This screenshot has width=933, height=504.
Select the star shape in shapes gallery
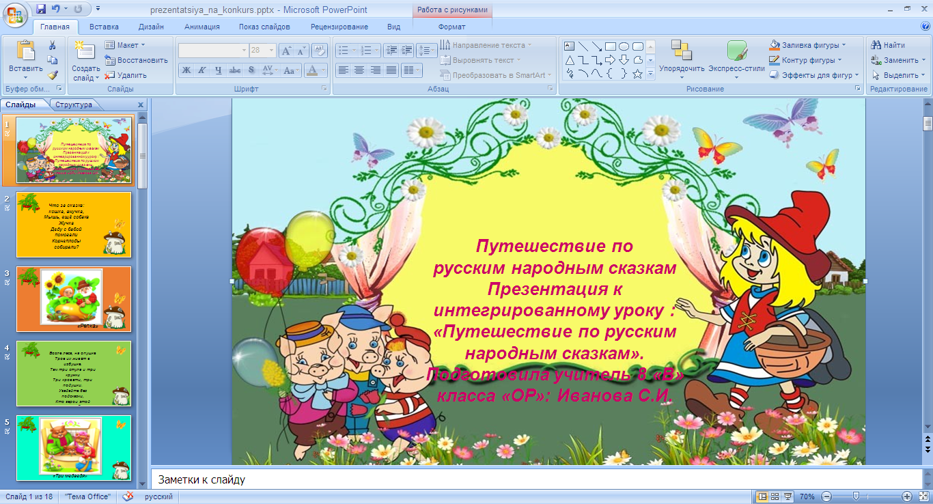637,74
